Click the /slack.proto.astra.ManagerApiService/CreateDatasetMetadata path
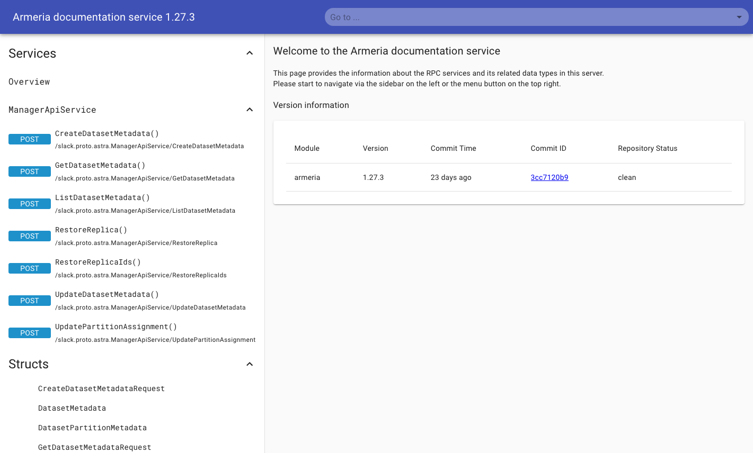Viewport: 753px width, 453px height. tap(149, 146)
